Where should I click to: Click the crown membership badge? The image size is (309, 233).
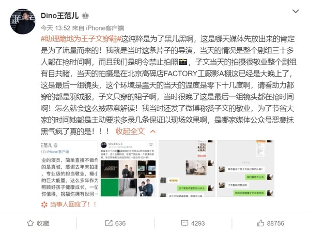point(85,16)
